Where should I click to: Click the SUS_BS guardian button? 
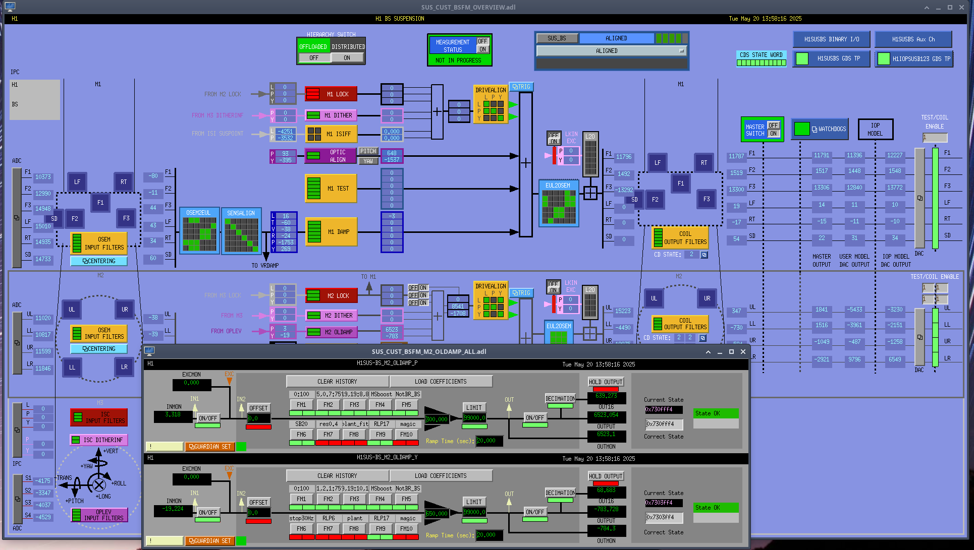pos(557,38)
